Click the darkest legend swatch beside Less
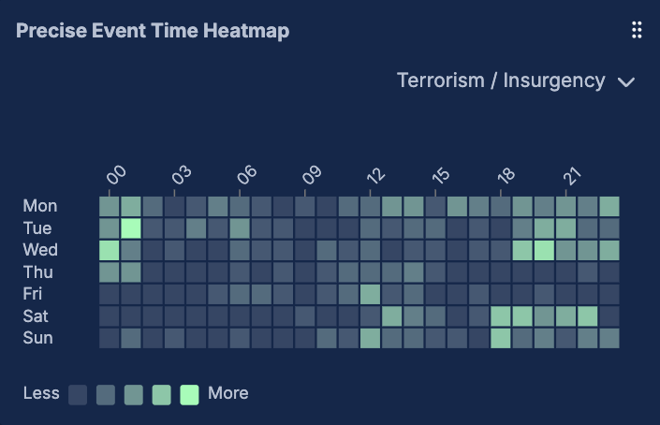Viewport: 660px width, 425px height. (78, 393)
